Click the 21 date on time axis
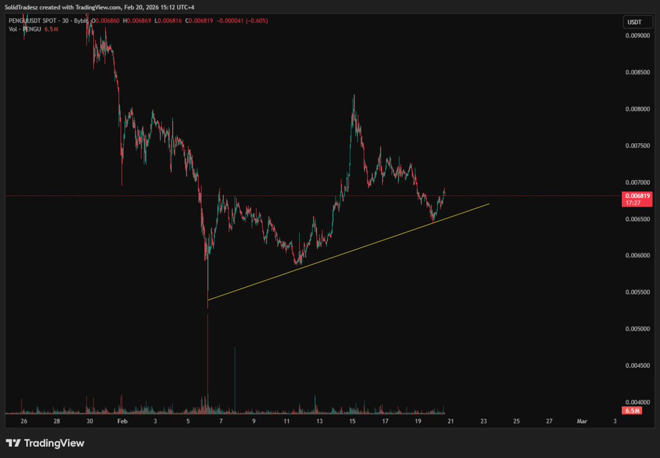The image size is (660, 458). (x=450, y=421)
